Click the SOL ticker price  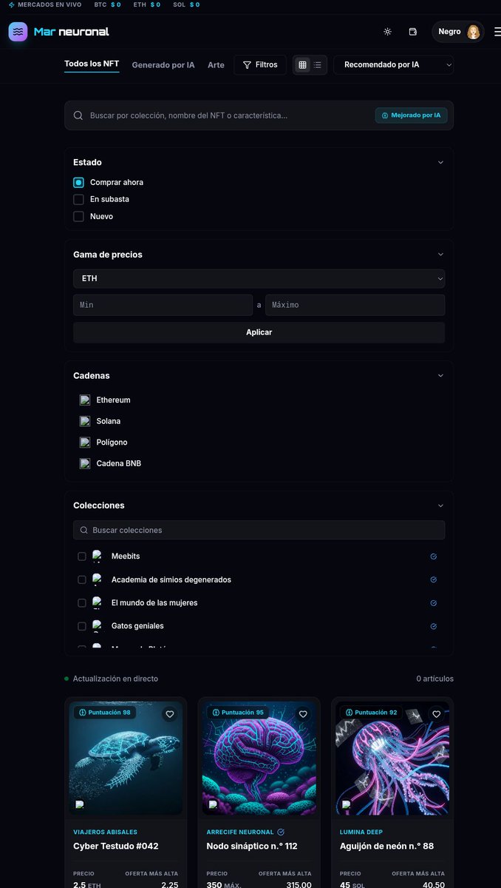pos(195,4)
